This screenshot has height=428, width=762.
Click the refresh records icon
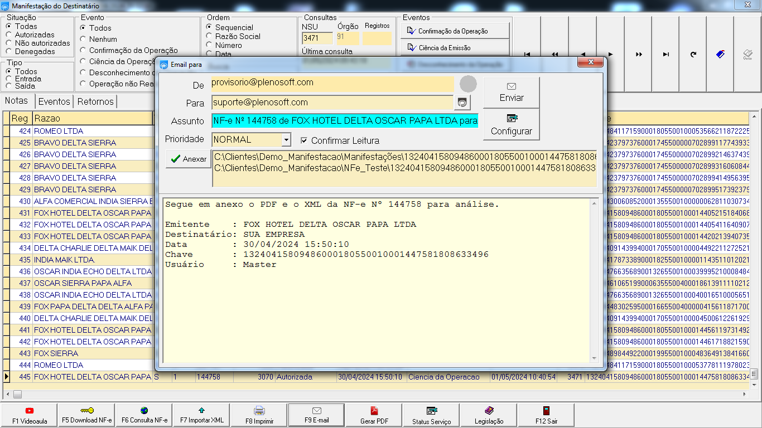pos(693,54)
